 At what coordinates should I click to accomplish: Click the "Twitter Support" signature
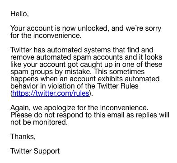[35, 151]
